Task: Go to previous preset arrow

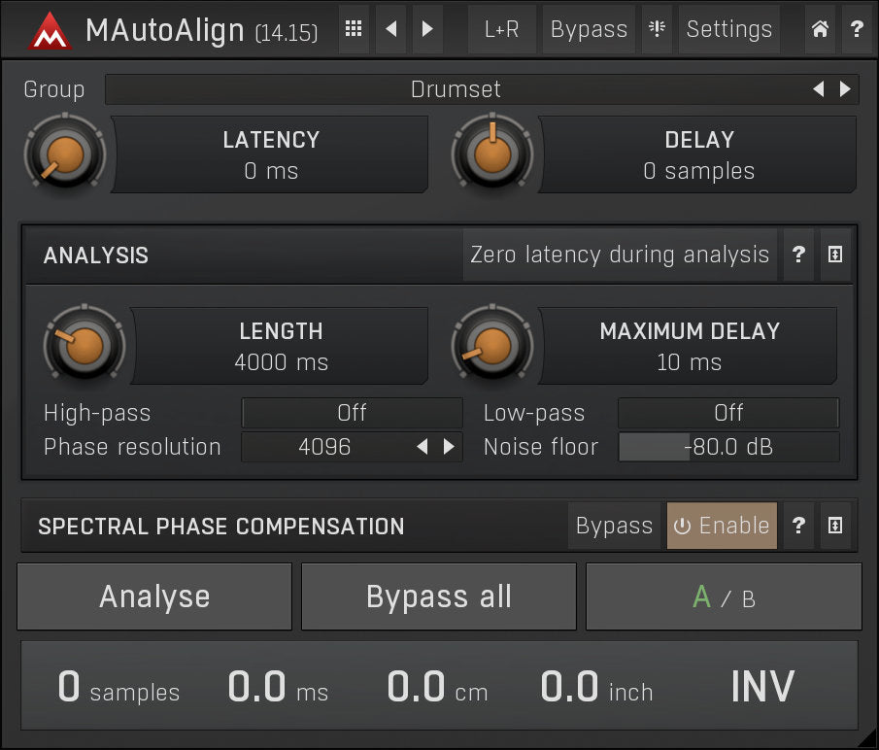Action: point(390,29)
